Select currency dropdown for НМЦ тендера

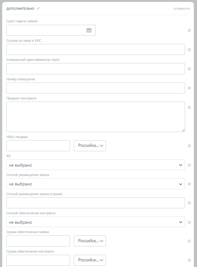tap(90, 146)
